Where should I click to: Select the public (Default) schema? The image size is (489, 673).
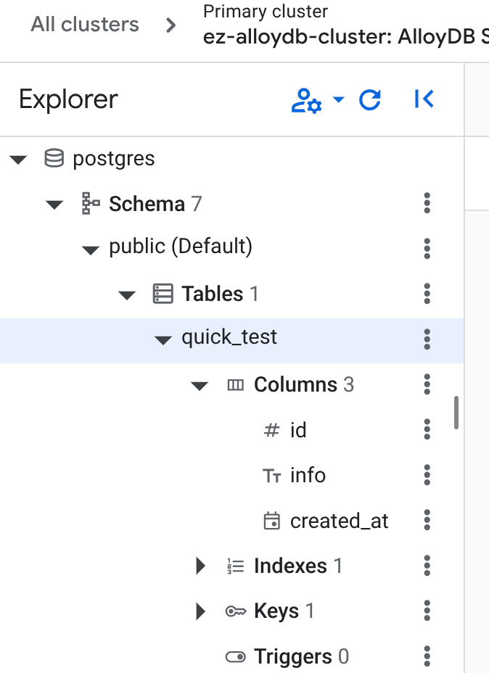click(x=181, y=247)
